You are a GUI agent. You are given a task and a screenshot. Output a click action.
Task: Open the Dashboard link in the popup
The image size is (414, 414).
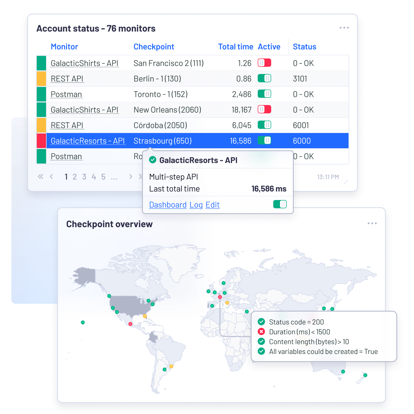click(168, 205)
